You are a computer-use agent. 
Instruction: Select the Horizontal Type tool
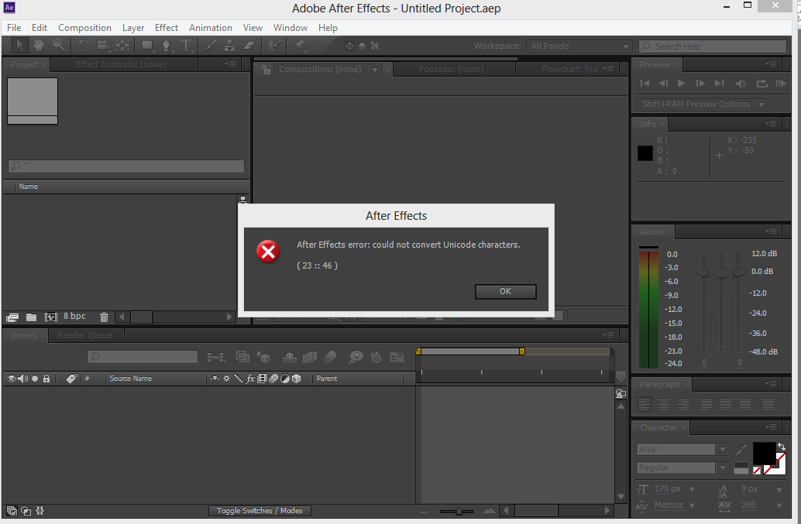(x=186, y=46)
